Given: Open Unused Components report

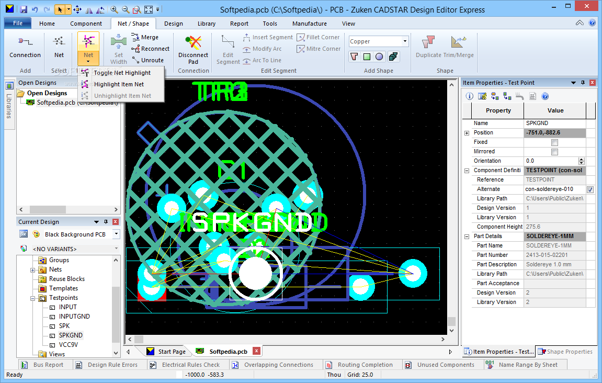Looking at the screenshot, I should 440,365.
